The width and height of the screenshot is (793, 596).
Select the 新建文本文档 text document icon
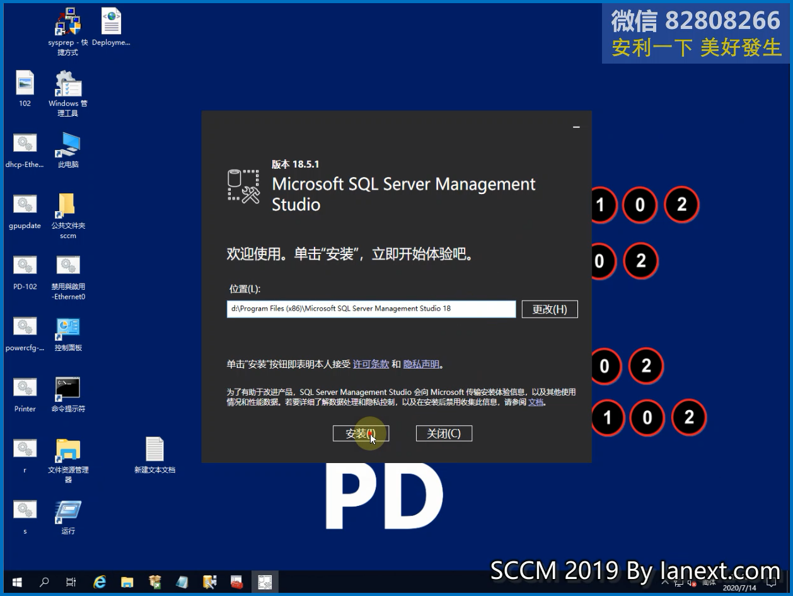click(154, 456)
